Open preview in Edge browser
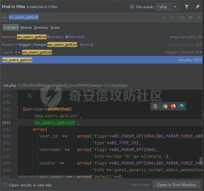This screenshot has height=191, width=204. 181,106
